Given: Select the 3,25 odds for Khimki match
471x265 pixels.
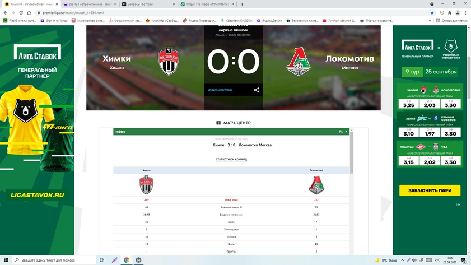Looking at the screenshot, I should coord(408,104).
